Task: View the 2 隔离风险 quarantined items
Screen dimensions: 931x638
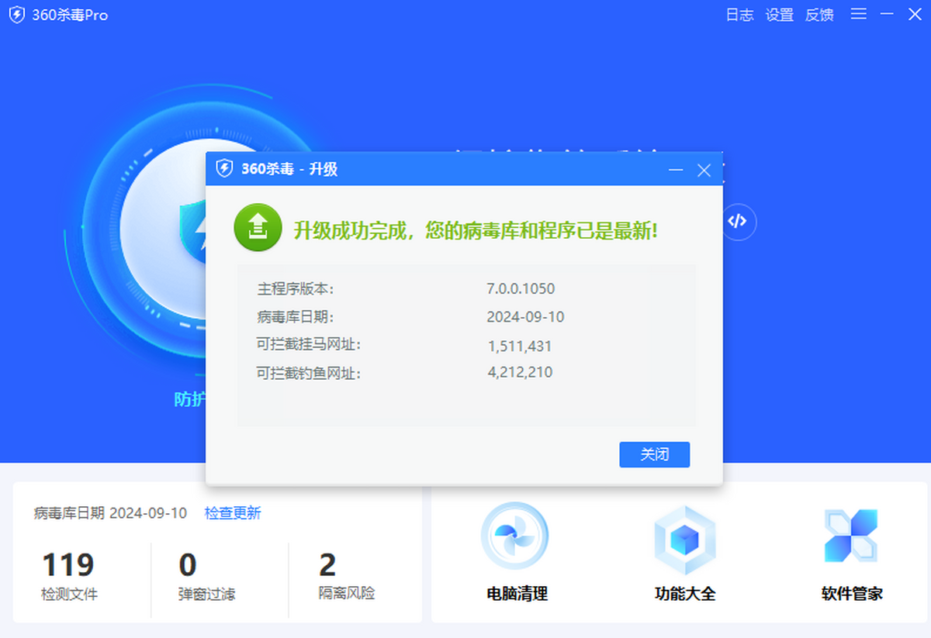Action: point(346,577)
